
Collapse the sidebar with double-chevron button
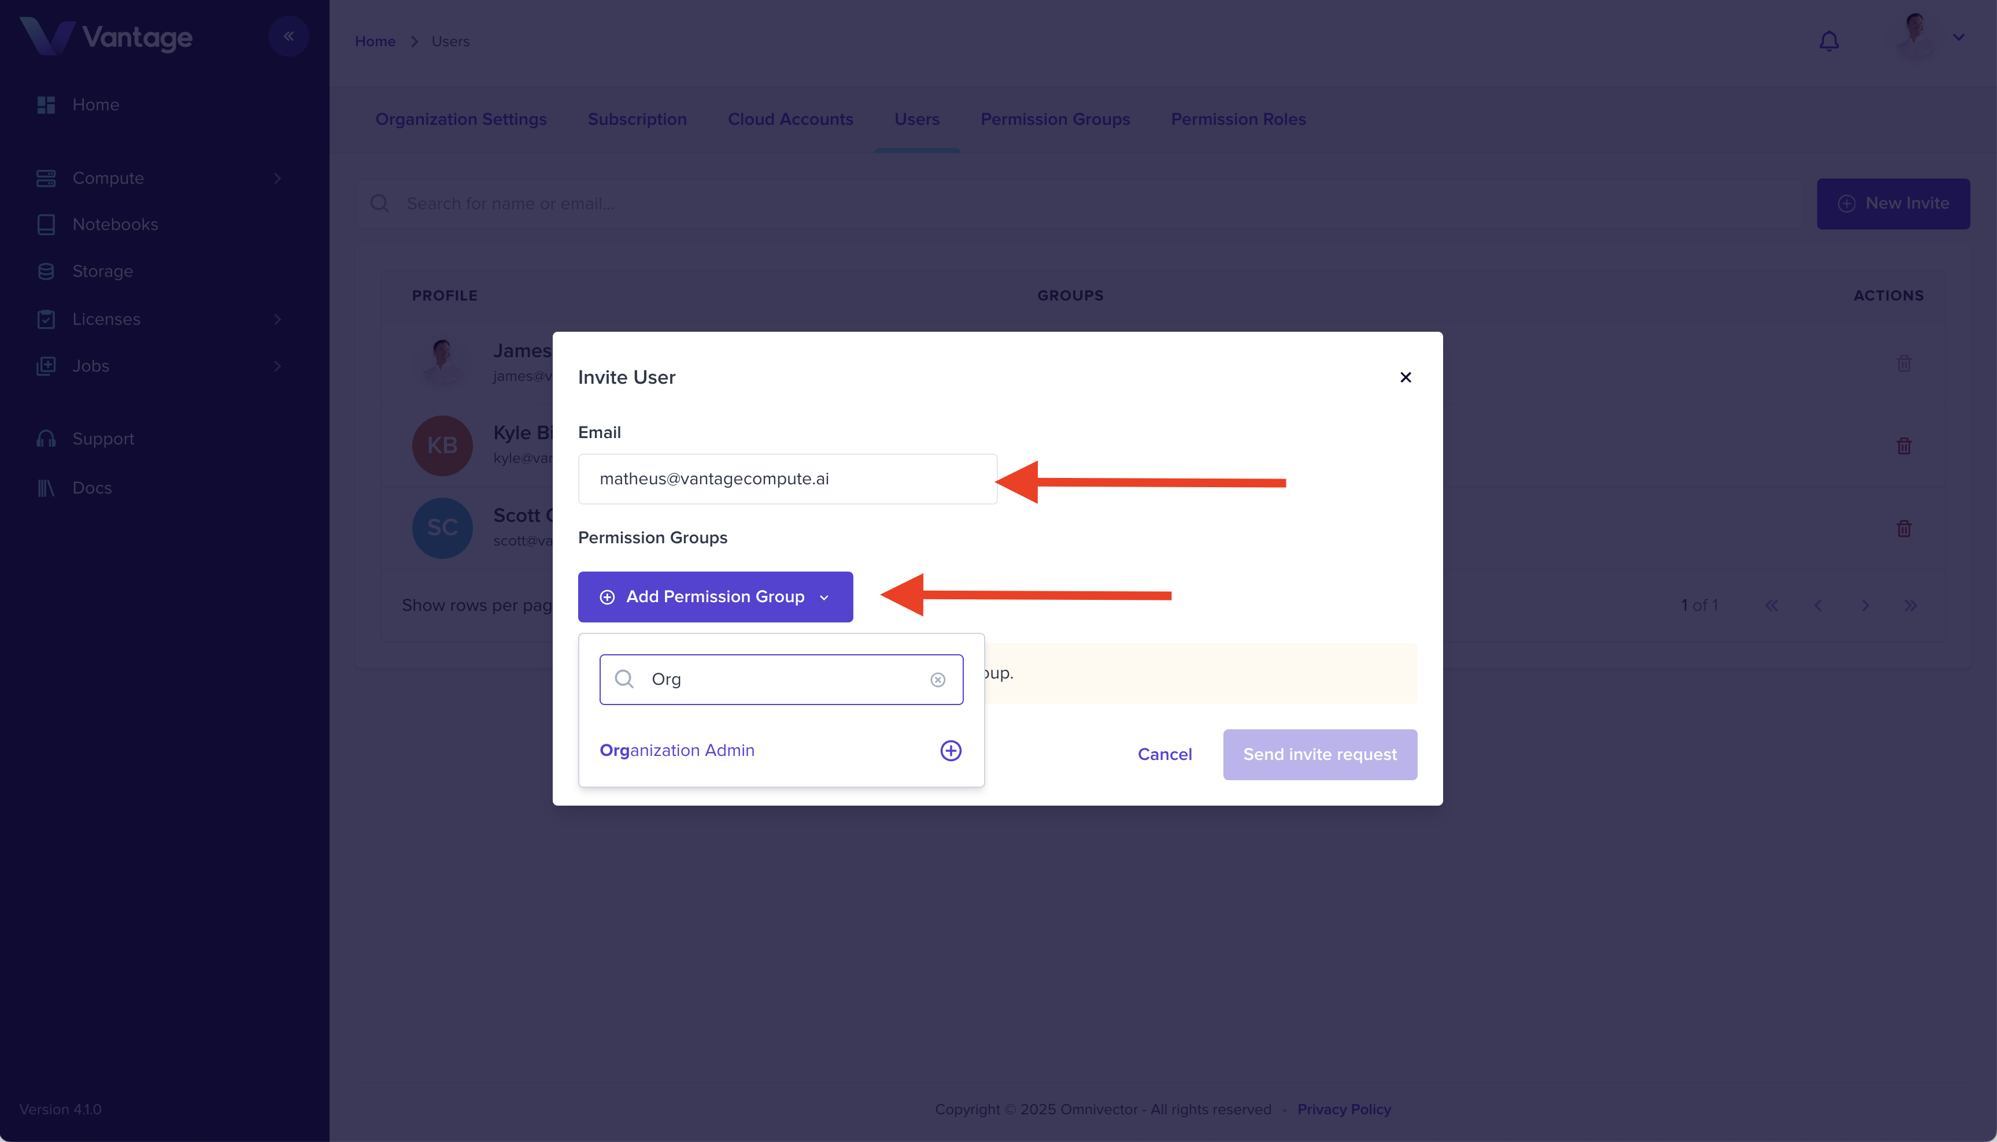tap(289, 36)
